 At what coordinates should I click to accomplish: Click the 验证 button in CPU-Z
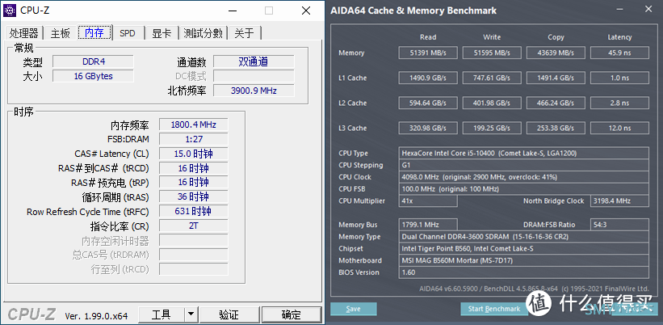click(229, 314)
